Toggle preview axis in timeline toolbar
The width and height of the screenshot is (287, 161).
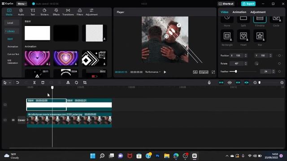(246, 82)
